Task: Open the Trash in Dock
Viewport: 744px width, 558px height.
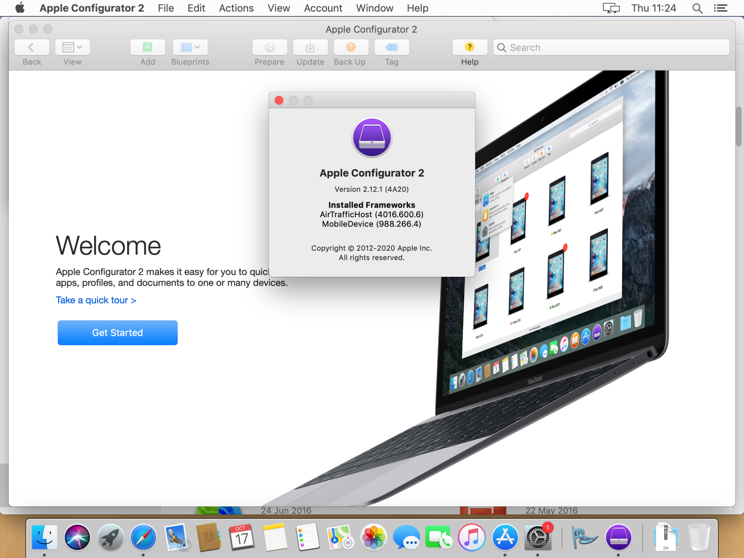Action: click(699, 537)
